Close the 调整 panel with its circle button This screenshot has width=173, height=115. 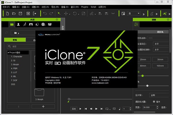pos(168,20)
